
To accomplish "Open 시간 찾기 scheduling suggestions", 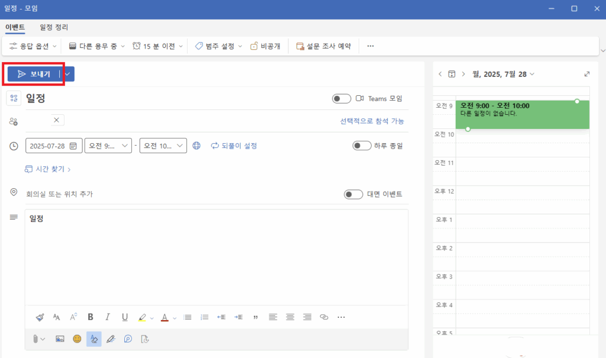I will [47, 169].
